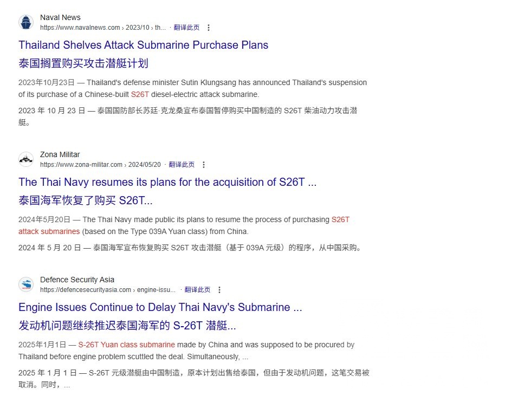Click the date '2023年10月23日' in the snippet
Image resolution: width=505 pixels, height=402 pixels.
[x=47, y=83]
